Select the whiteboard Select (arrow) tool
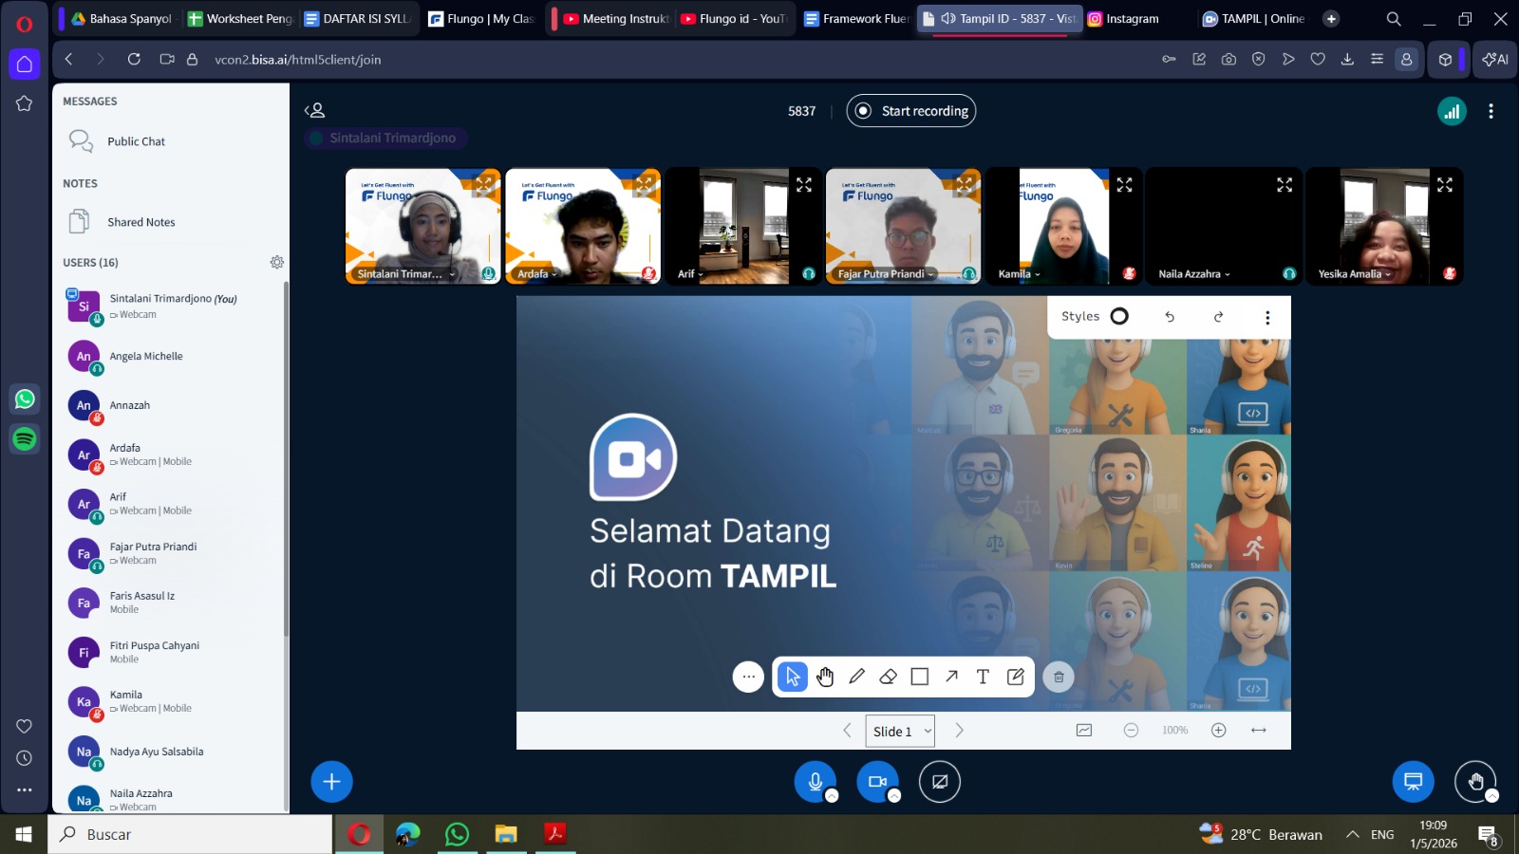 793,677
